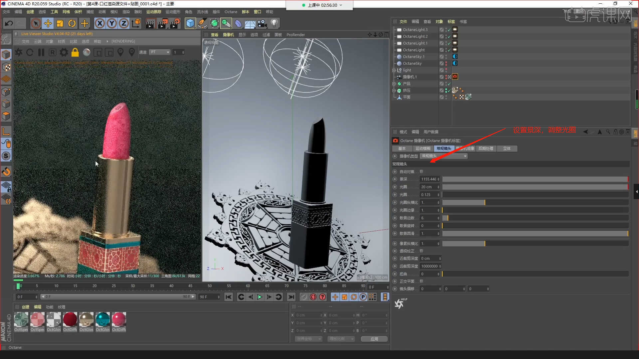This screenshot has height=359, width=639.
Task: Toggle visibility dots for OctaneSky.1
Action: [446, 57]
